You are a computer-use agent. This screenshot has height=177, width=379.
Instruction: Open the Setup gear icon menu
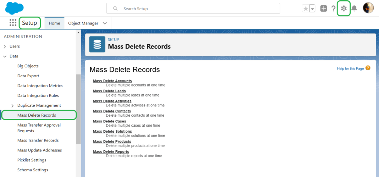pos(344,9)
